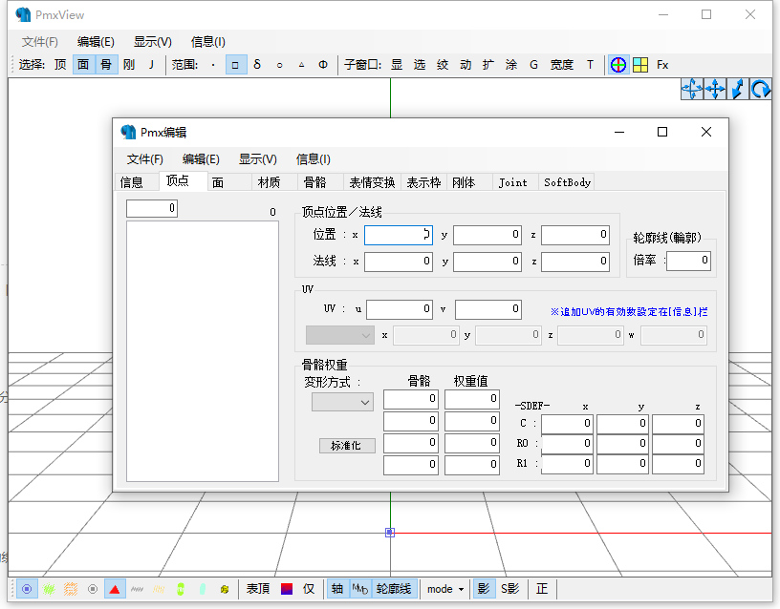780x609 pixels.
Task: Open the 变形方式 deform type dropdown
Action: 343,402
